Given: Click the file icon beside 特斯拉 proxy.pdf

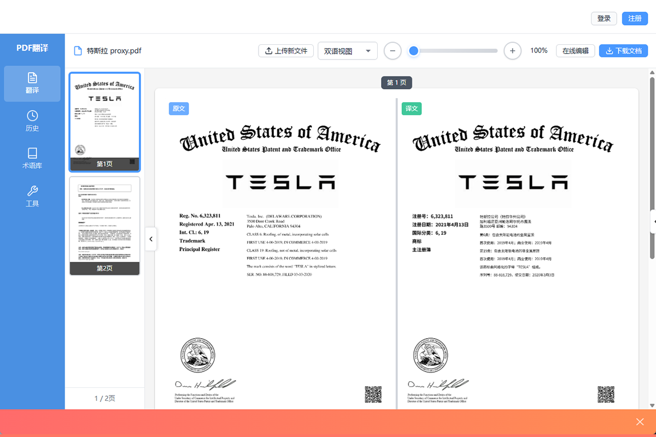Looking at the screenshot, I should point(78,51).
